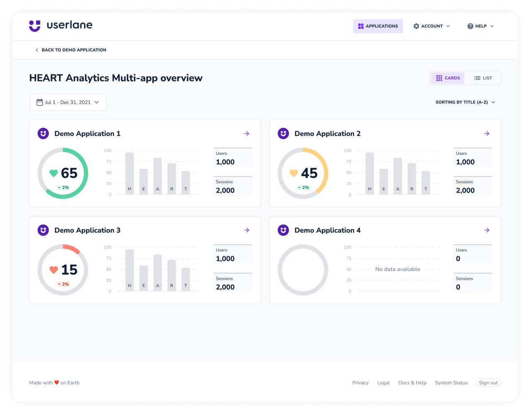Click the red heart in score 15
This screenshot has height=414, width=530.
coord(54,270)
